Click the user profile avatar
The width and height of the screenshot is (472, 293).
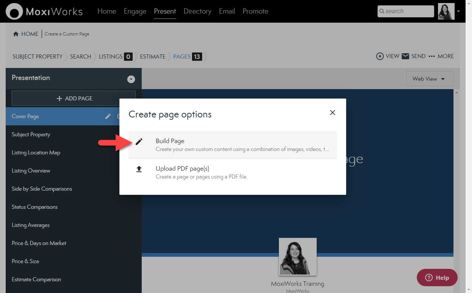point(446,11)
